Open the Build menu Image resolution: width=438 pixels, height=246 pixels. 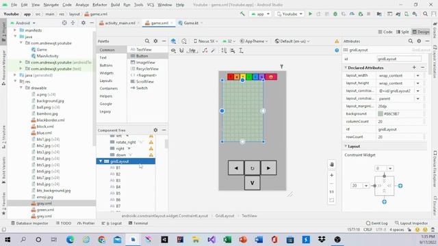(x=115, y=5)
